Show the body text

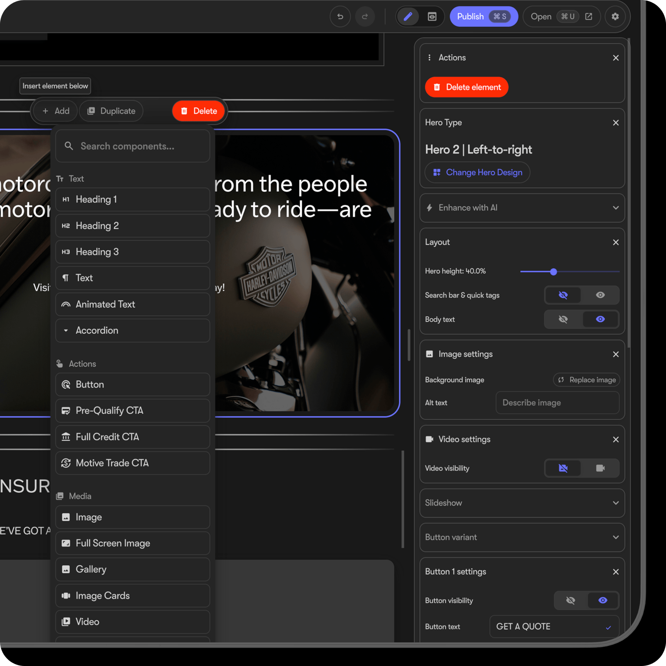pyautogui.click(x=600, y=319)
